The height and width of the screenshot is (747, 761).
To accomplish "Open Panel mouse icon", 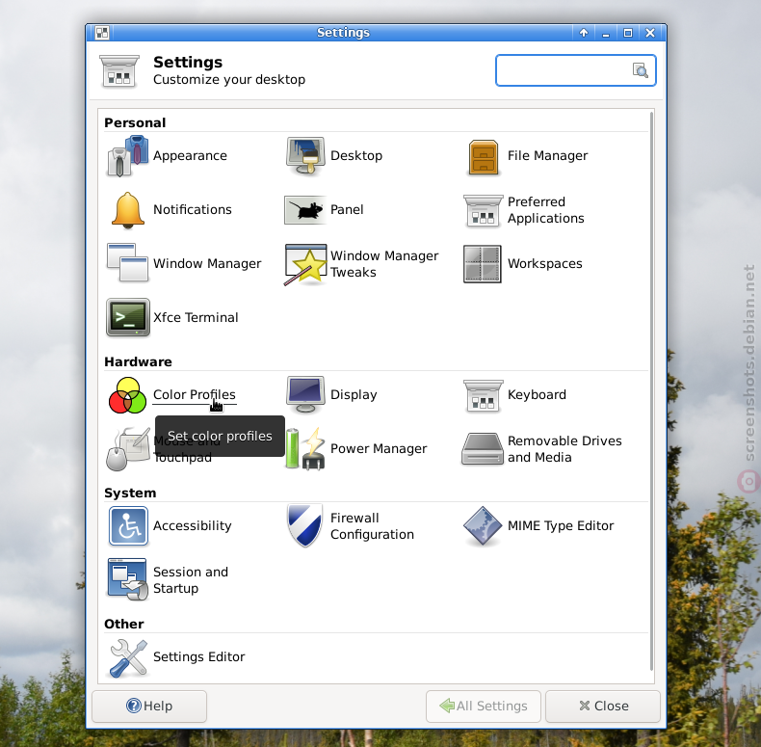I will tap(305, 210).
